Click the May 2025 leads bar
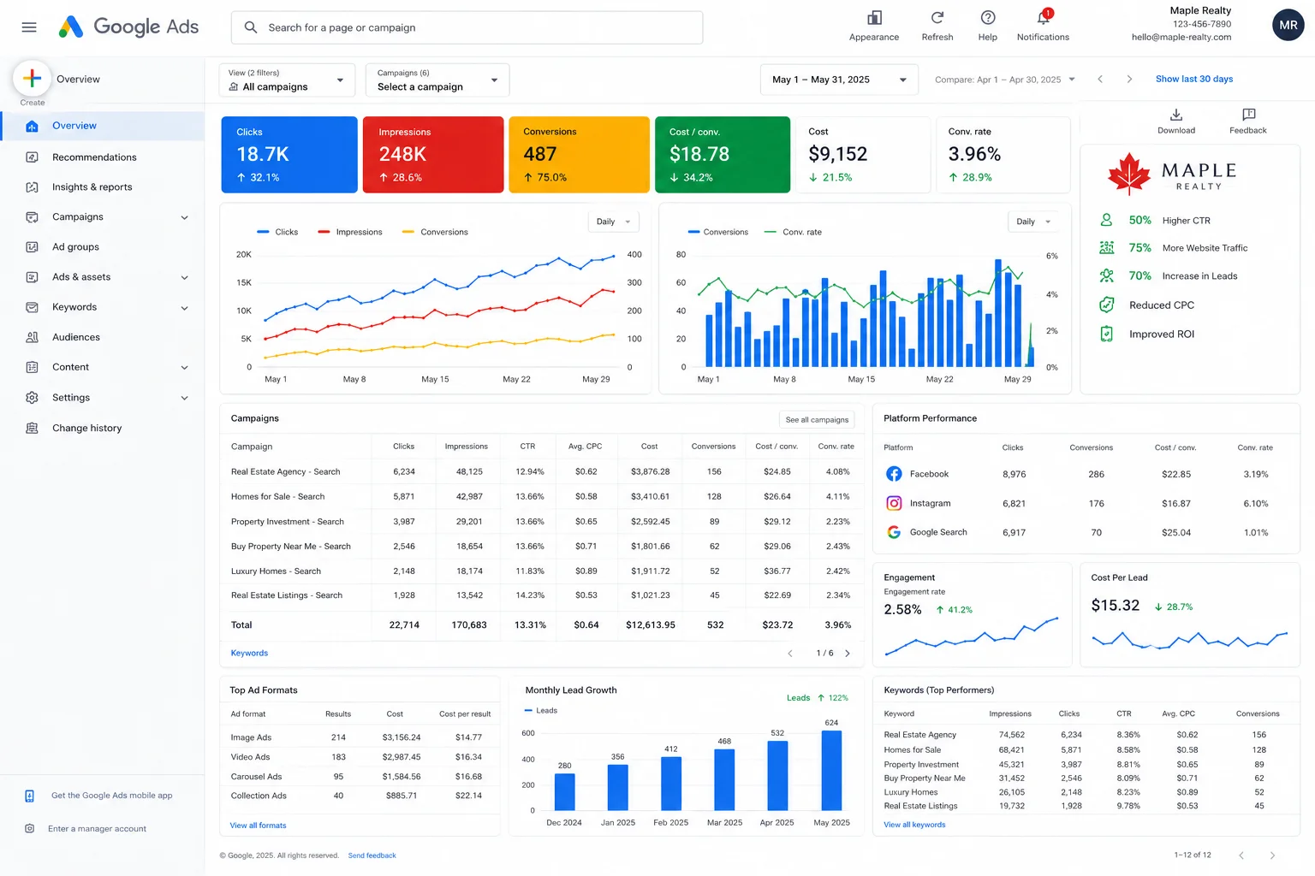The image size is (1315, 876). coord(831,770)
